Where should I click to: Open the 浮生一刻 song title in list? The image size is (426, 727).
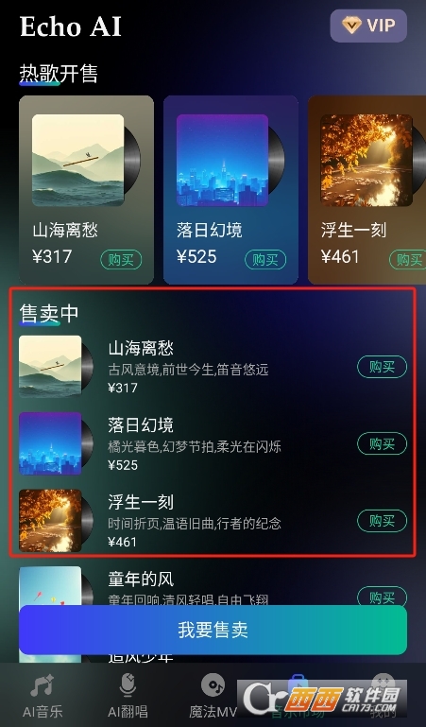pyautogui.click(x=141, y=502)
